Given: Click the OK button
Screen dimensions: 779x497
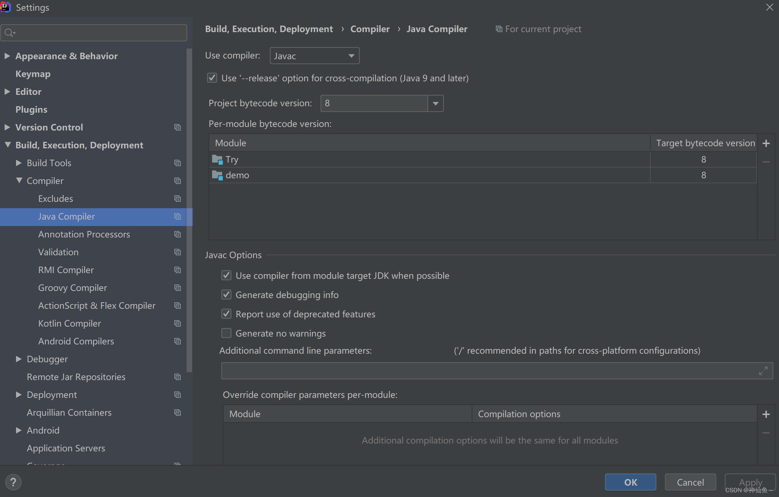Looking at the screenshot, I should pyautogui.click(x=630, y=482).
